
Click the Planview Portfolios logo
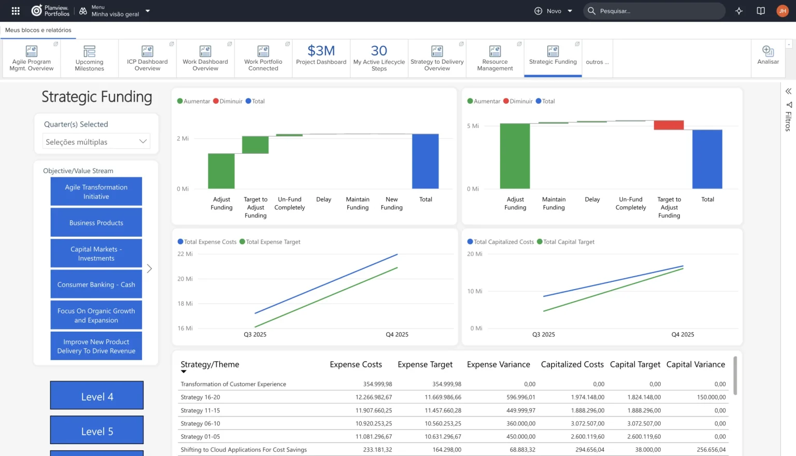(50, 11)
